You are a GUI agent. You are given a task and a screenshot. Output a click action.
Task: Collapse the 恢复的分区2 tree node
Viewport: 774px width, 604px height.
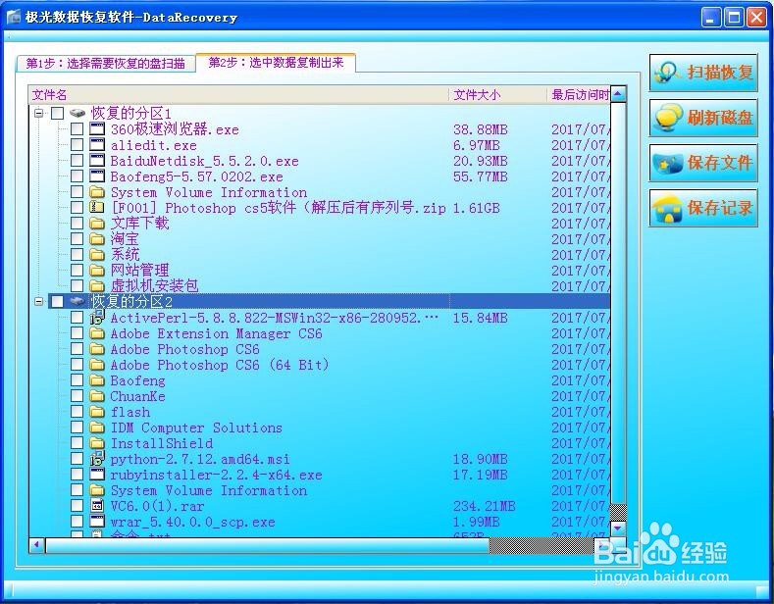click(x=38, y=301)
